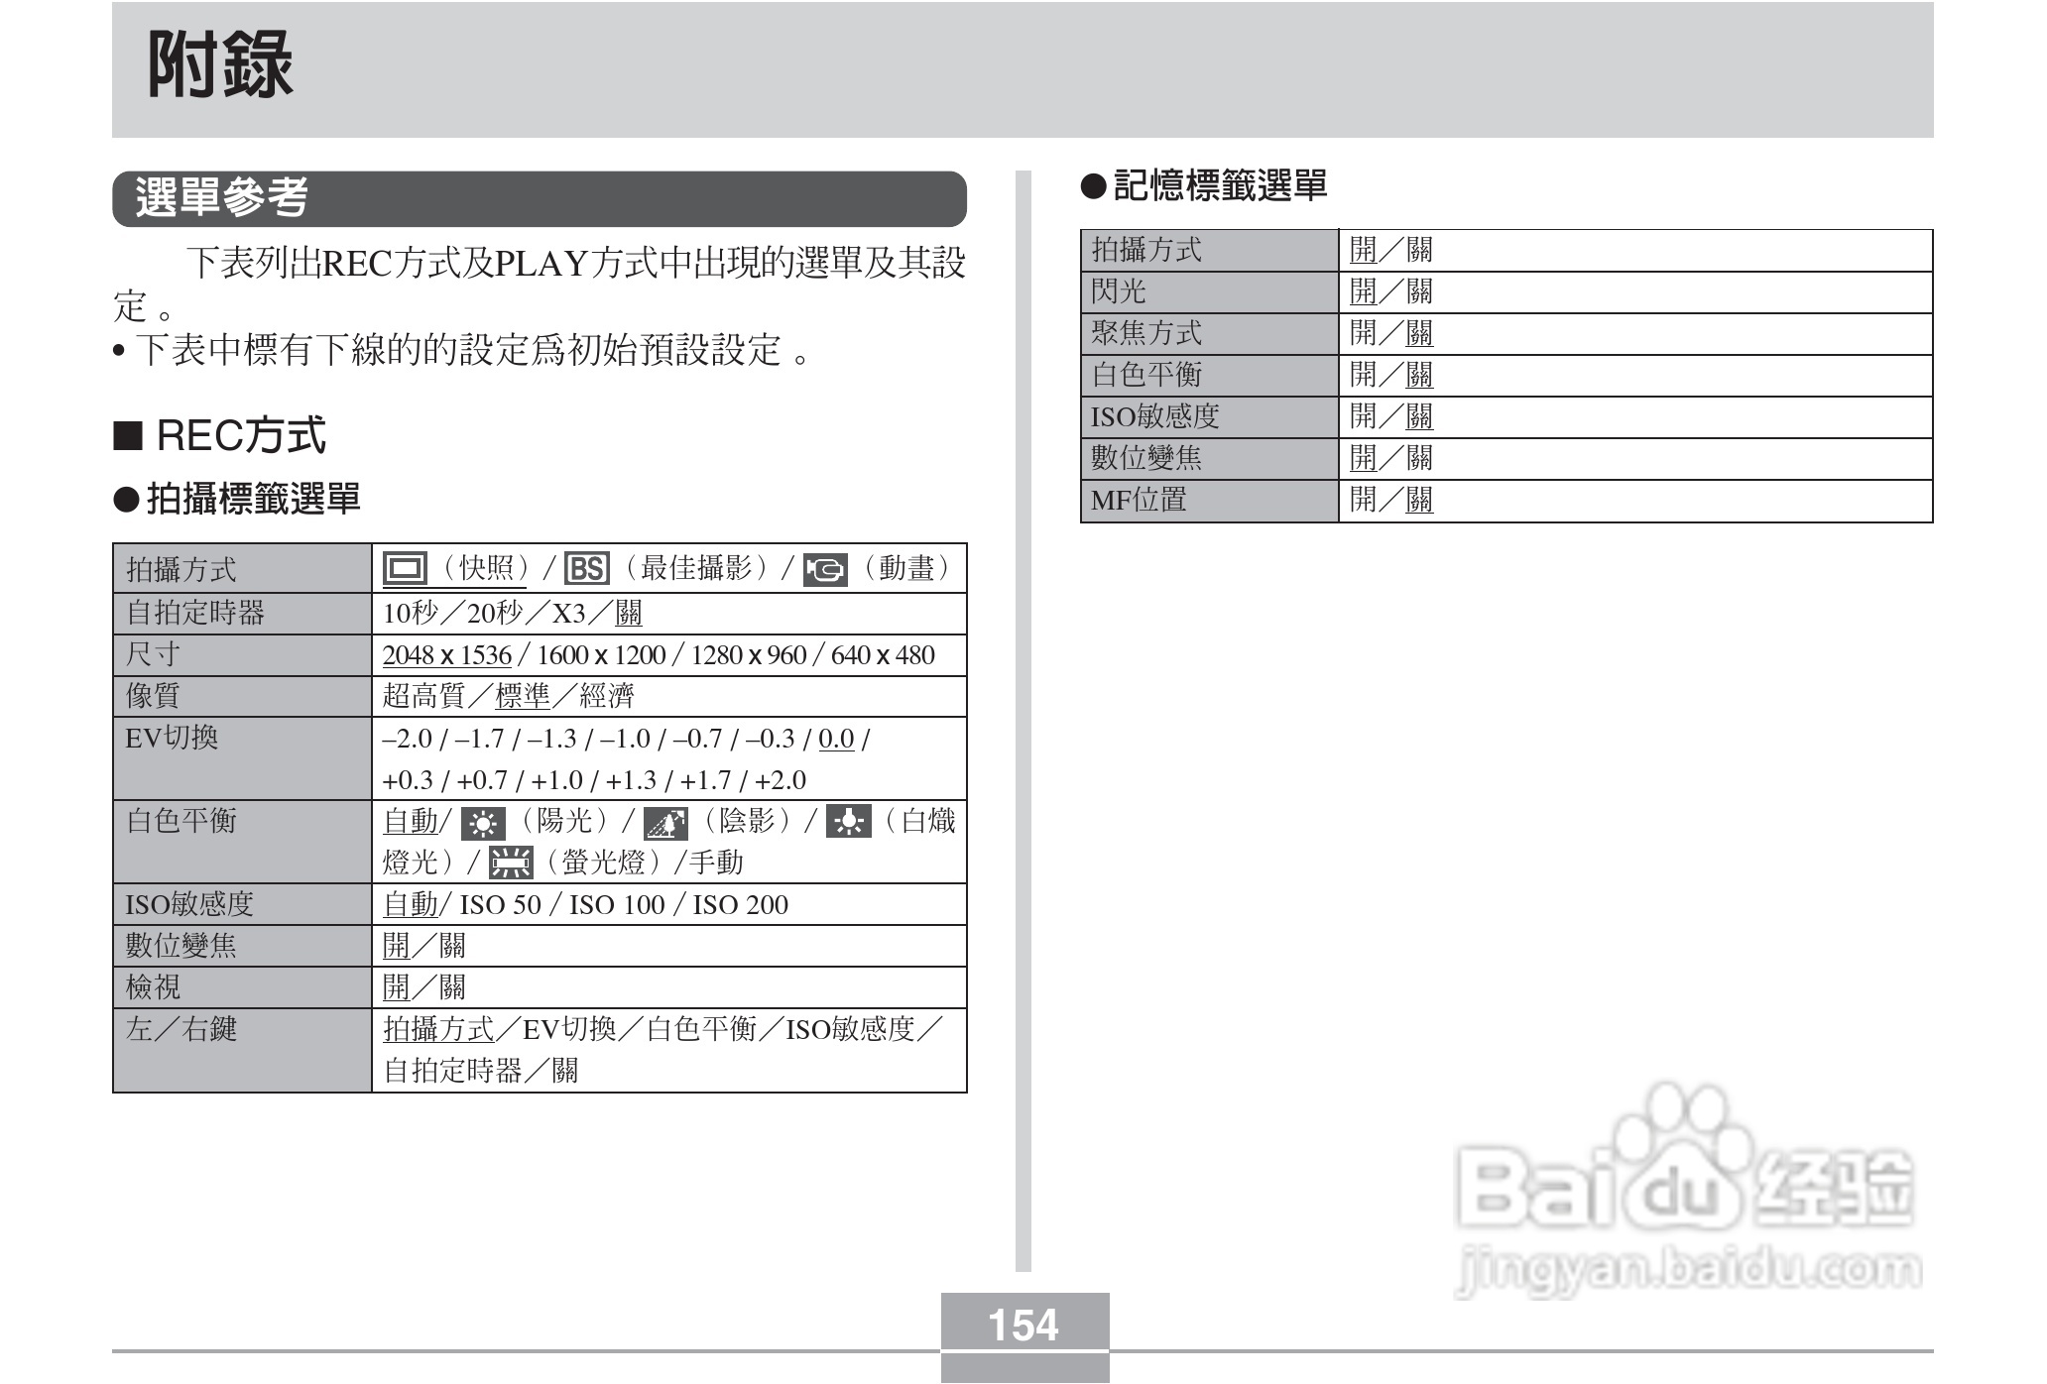2047x1384 pixels.
Task: Select 10秒 from 自拍定時器 options
Action: 411,615
